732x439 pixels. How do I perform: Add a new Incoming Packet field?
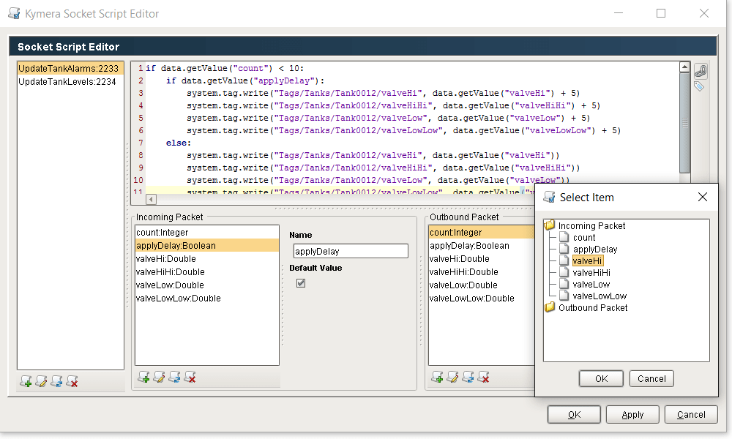[x=143, y=377]
